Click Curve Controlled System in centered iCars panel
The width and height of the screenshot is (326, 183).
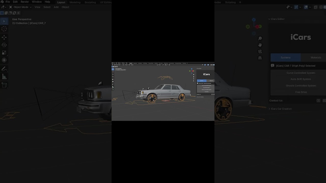click(x=206, y=86)
